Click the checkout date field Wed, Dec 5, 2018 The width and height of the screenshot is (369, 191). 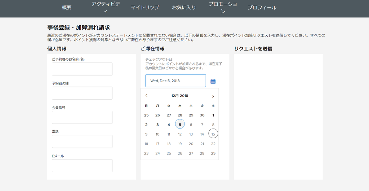(x=175, y=81)
